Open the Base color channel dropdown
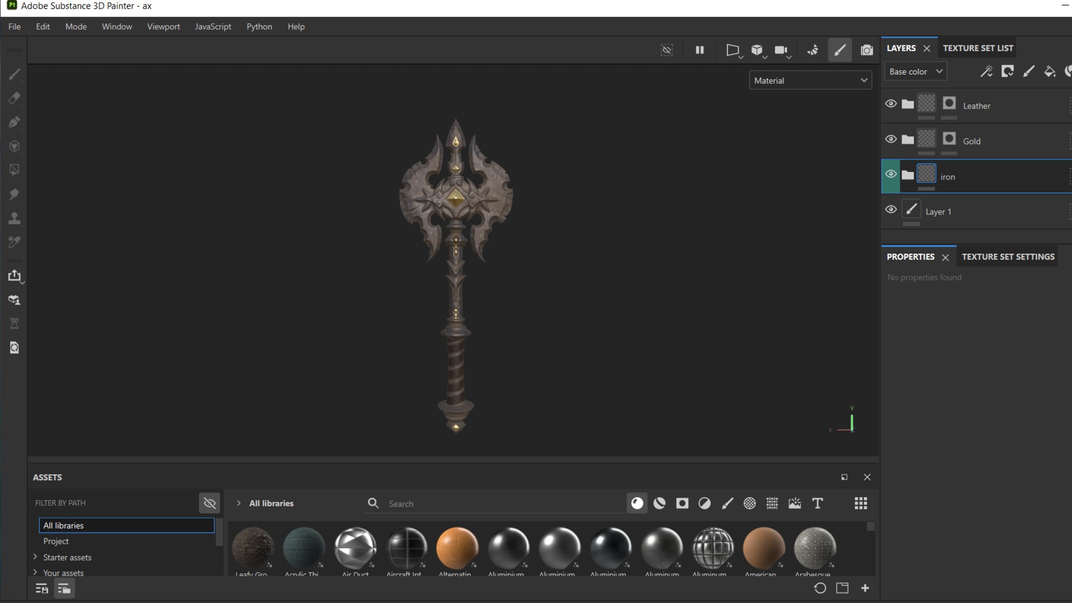Image resolution: width=1072 pixels, height=603 pixels. click(916, 71)
